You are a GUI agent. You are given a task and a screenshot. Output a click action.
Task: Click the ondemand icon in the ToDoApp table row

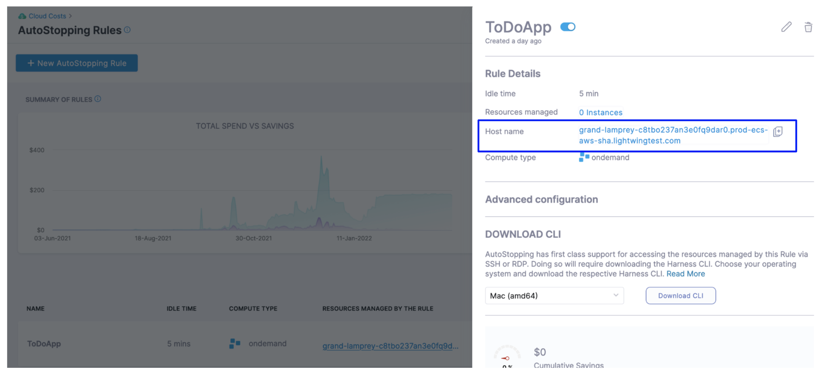pyautogui.click(x=235, y=343)
